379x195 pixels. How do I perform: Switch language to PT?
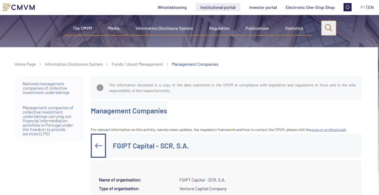click(363, 7)
